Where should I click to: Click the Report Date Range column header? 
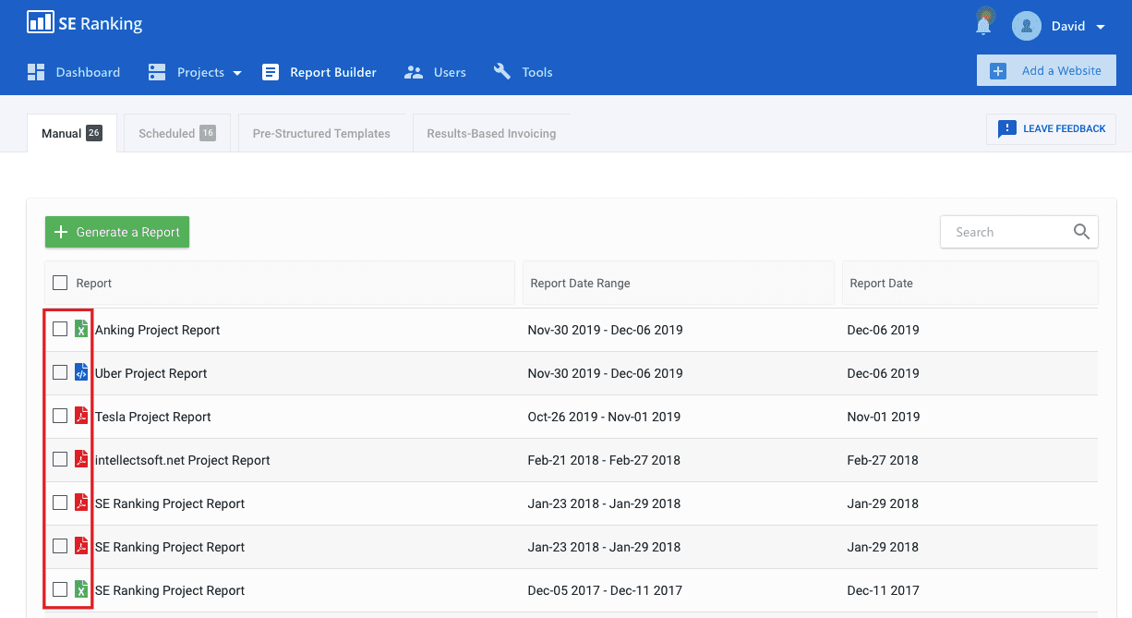pyautogui.click(x=679, y=283)
